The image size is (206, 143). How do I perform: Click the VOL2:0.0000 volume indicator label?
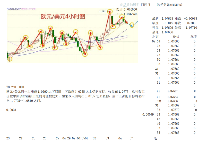[x=15, y=87]
